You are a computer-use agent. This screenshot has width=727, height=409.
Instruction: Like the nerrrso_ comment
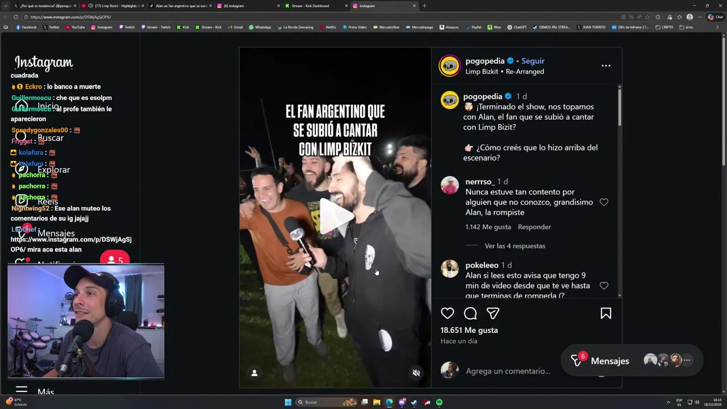point(604,202)
